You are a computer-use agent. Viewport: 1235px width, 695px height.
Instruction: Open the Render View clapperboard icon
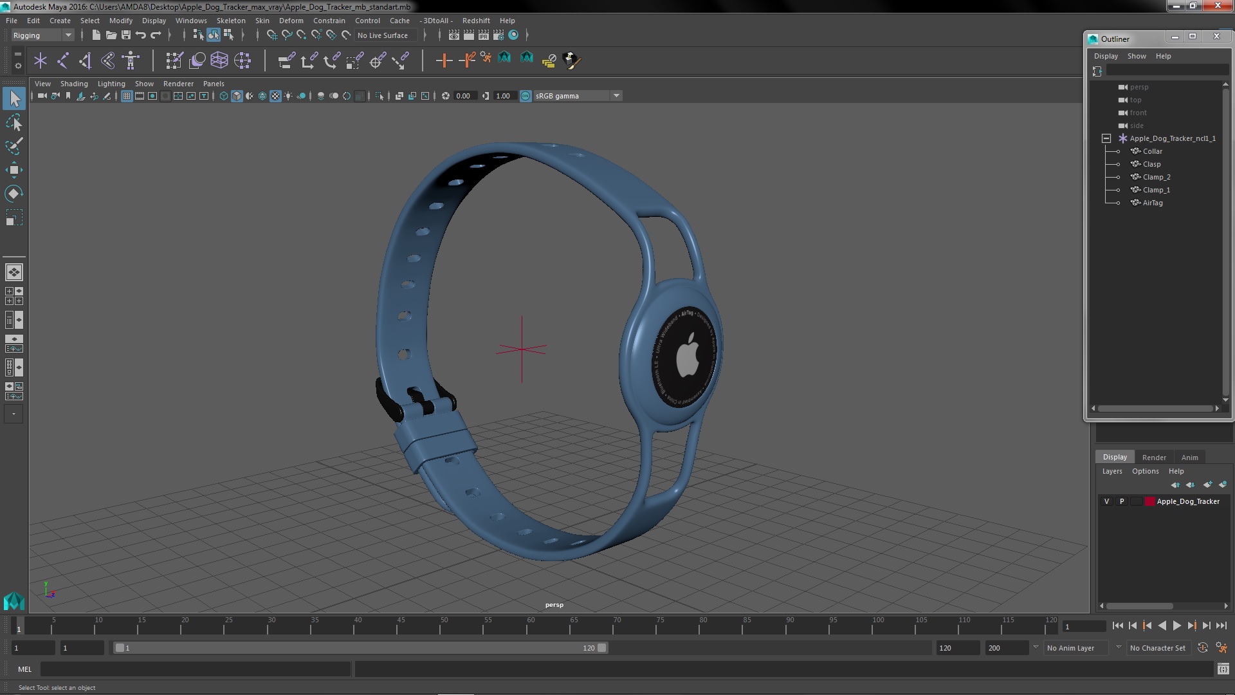click(454, 35)
